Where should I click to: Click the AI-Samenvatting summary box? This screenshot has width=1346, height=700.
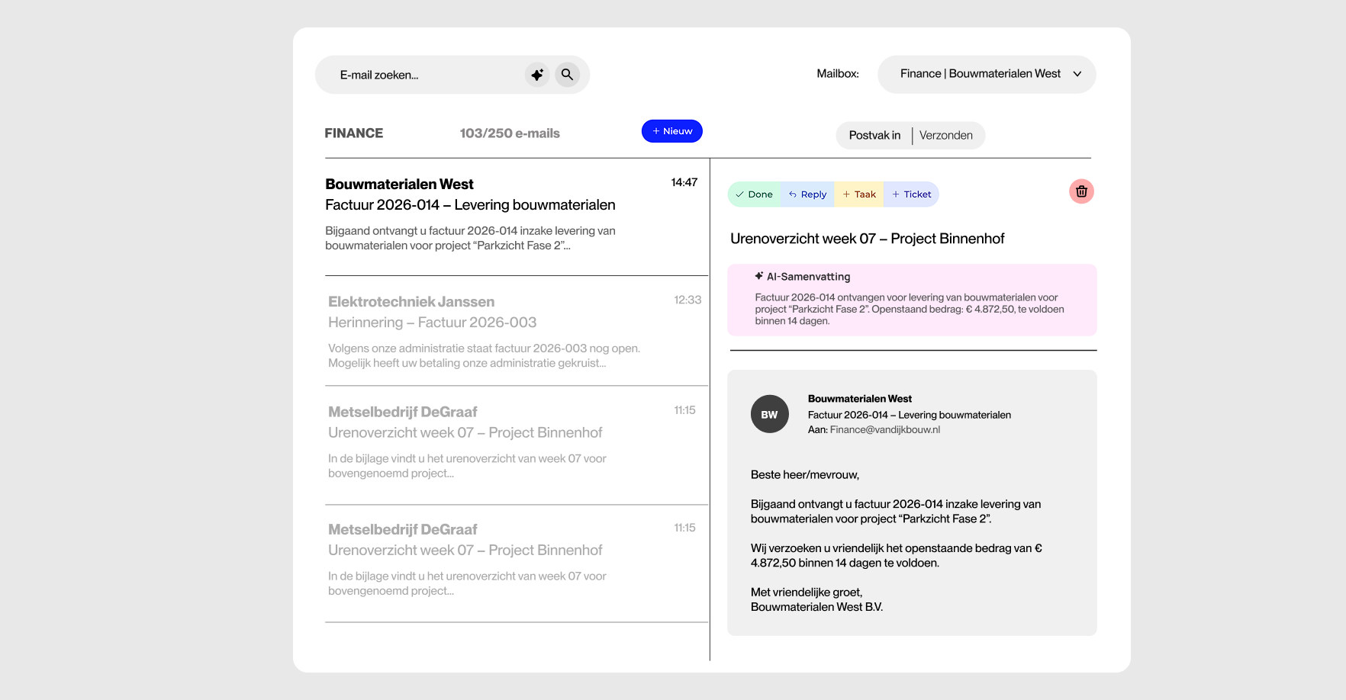(x=912, y=300)
